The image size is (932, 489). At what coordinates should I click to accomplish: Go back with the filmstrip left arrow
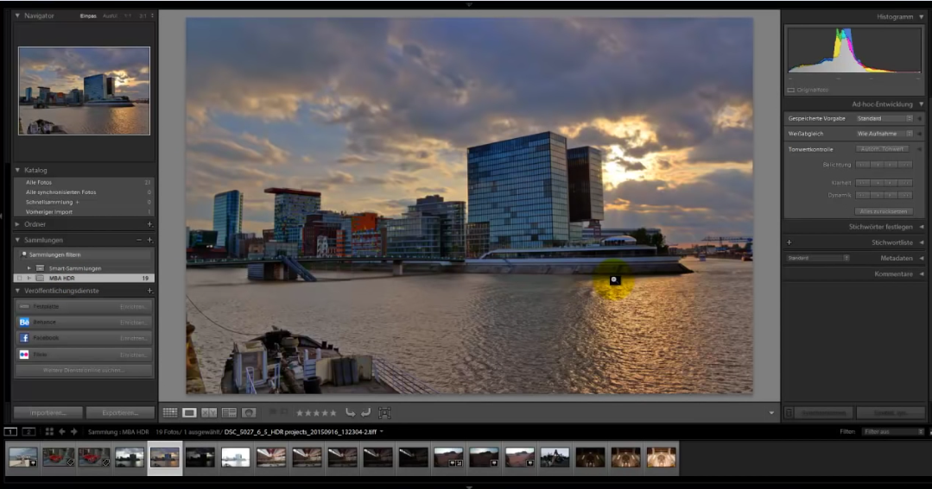[x=61, y=431]
